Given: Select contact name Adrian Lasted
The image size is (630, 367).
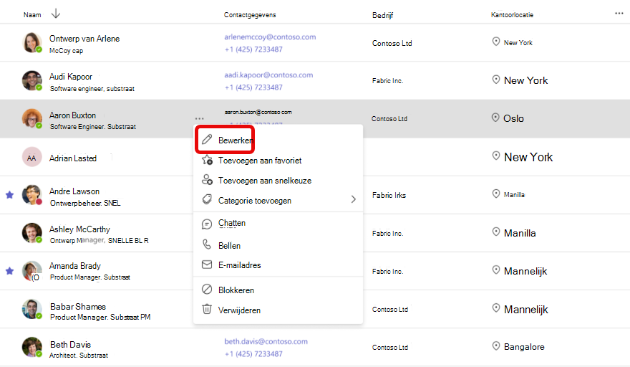Looking at the screenshot, I should [x=73, y=158].
